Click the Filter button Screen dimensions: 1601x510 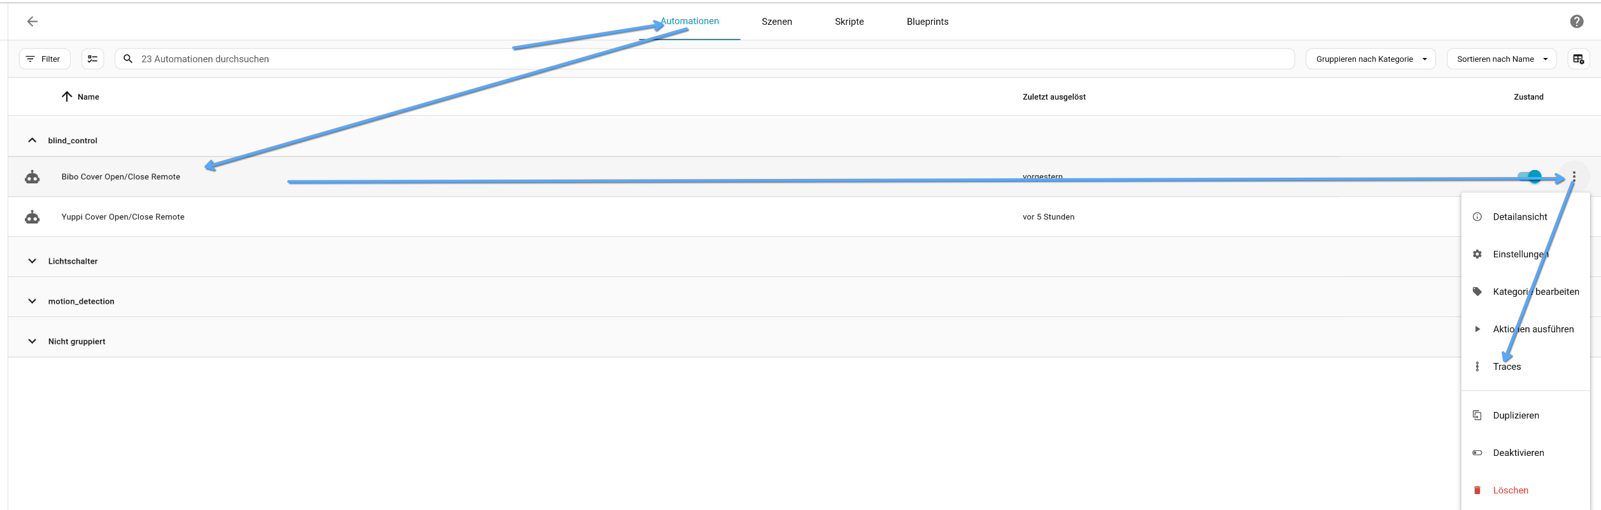pyautogui.click(x=44, y=59)
